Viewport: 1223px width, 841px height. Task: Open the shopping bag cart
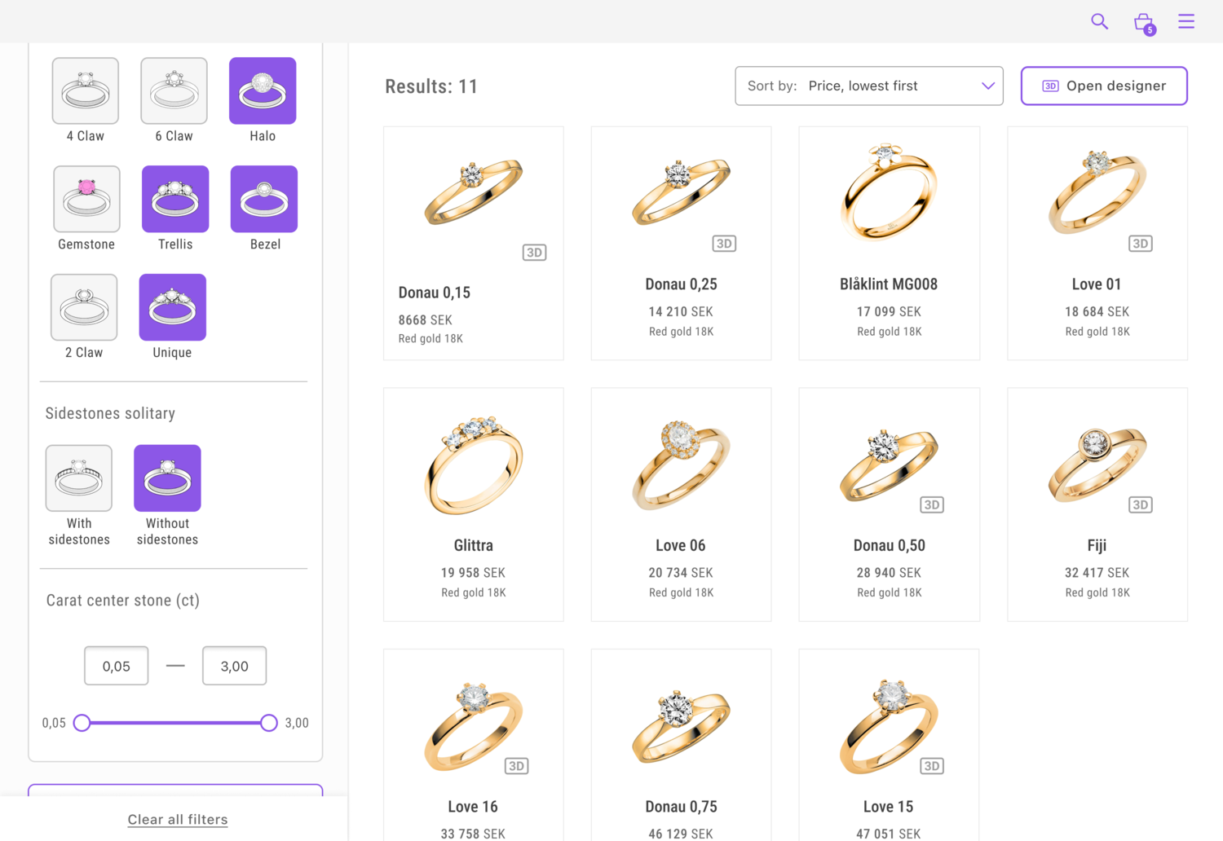point(1143,22)
